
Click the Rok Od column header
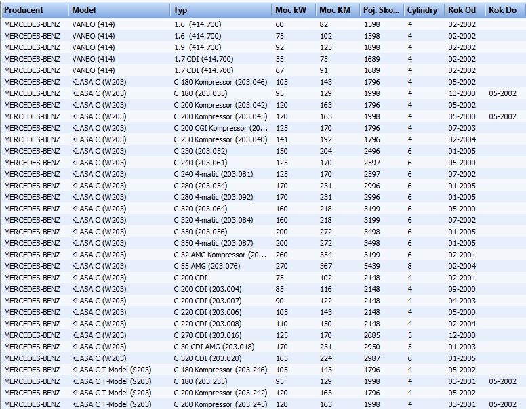pyautogui.click(x=464, y=10)
